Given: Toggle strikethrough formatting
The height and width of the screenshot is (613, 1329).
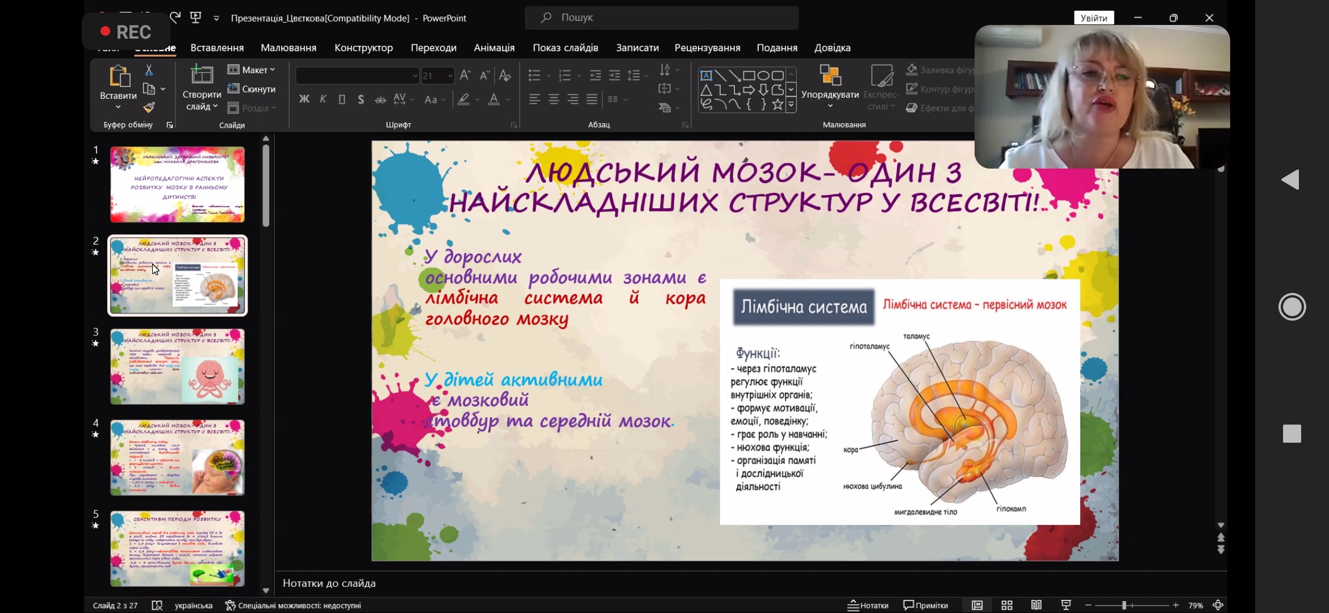Looking at the screenshot, I should point(381,100).
